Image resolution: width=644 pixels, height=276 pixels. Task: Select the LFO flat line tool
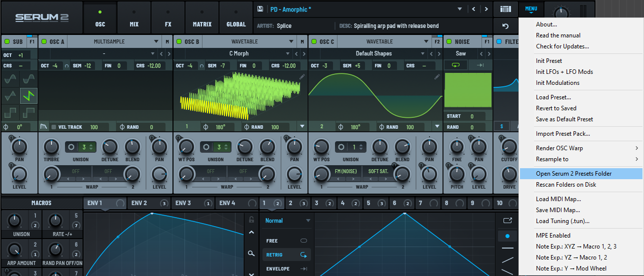(507, 248)
